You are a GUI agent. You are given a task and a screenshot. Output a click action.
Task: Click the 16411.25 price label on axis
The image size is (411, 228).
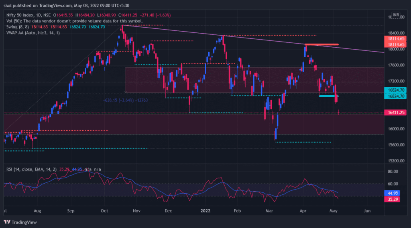pos(395,112)
